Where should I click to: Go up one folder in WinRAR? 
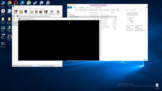point(14,16)
